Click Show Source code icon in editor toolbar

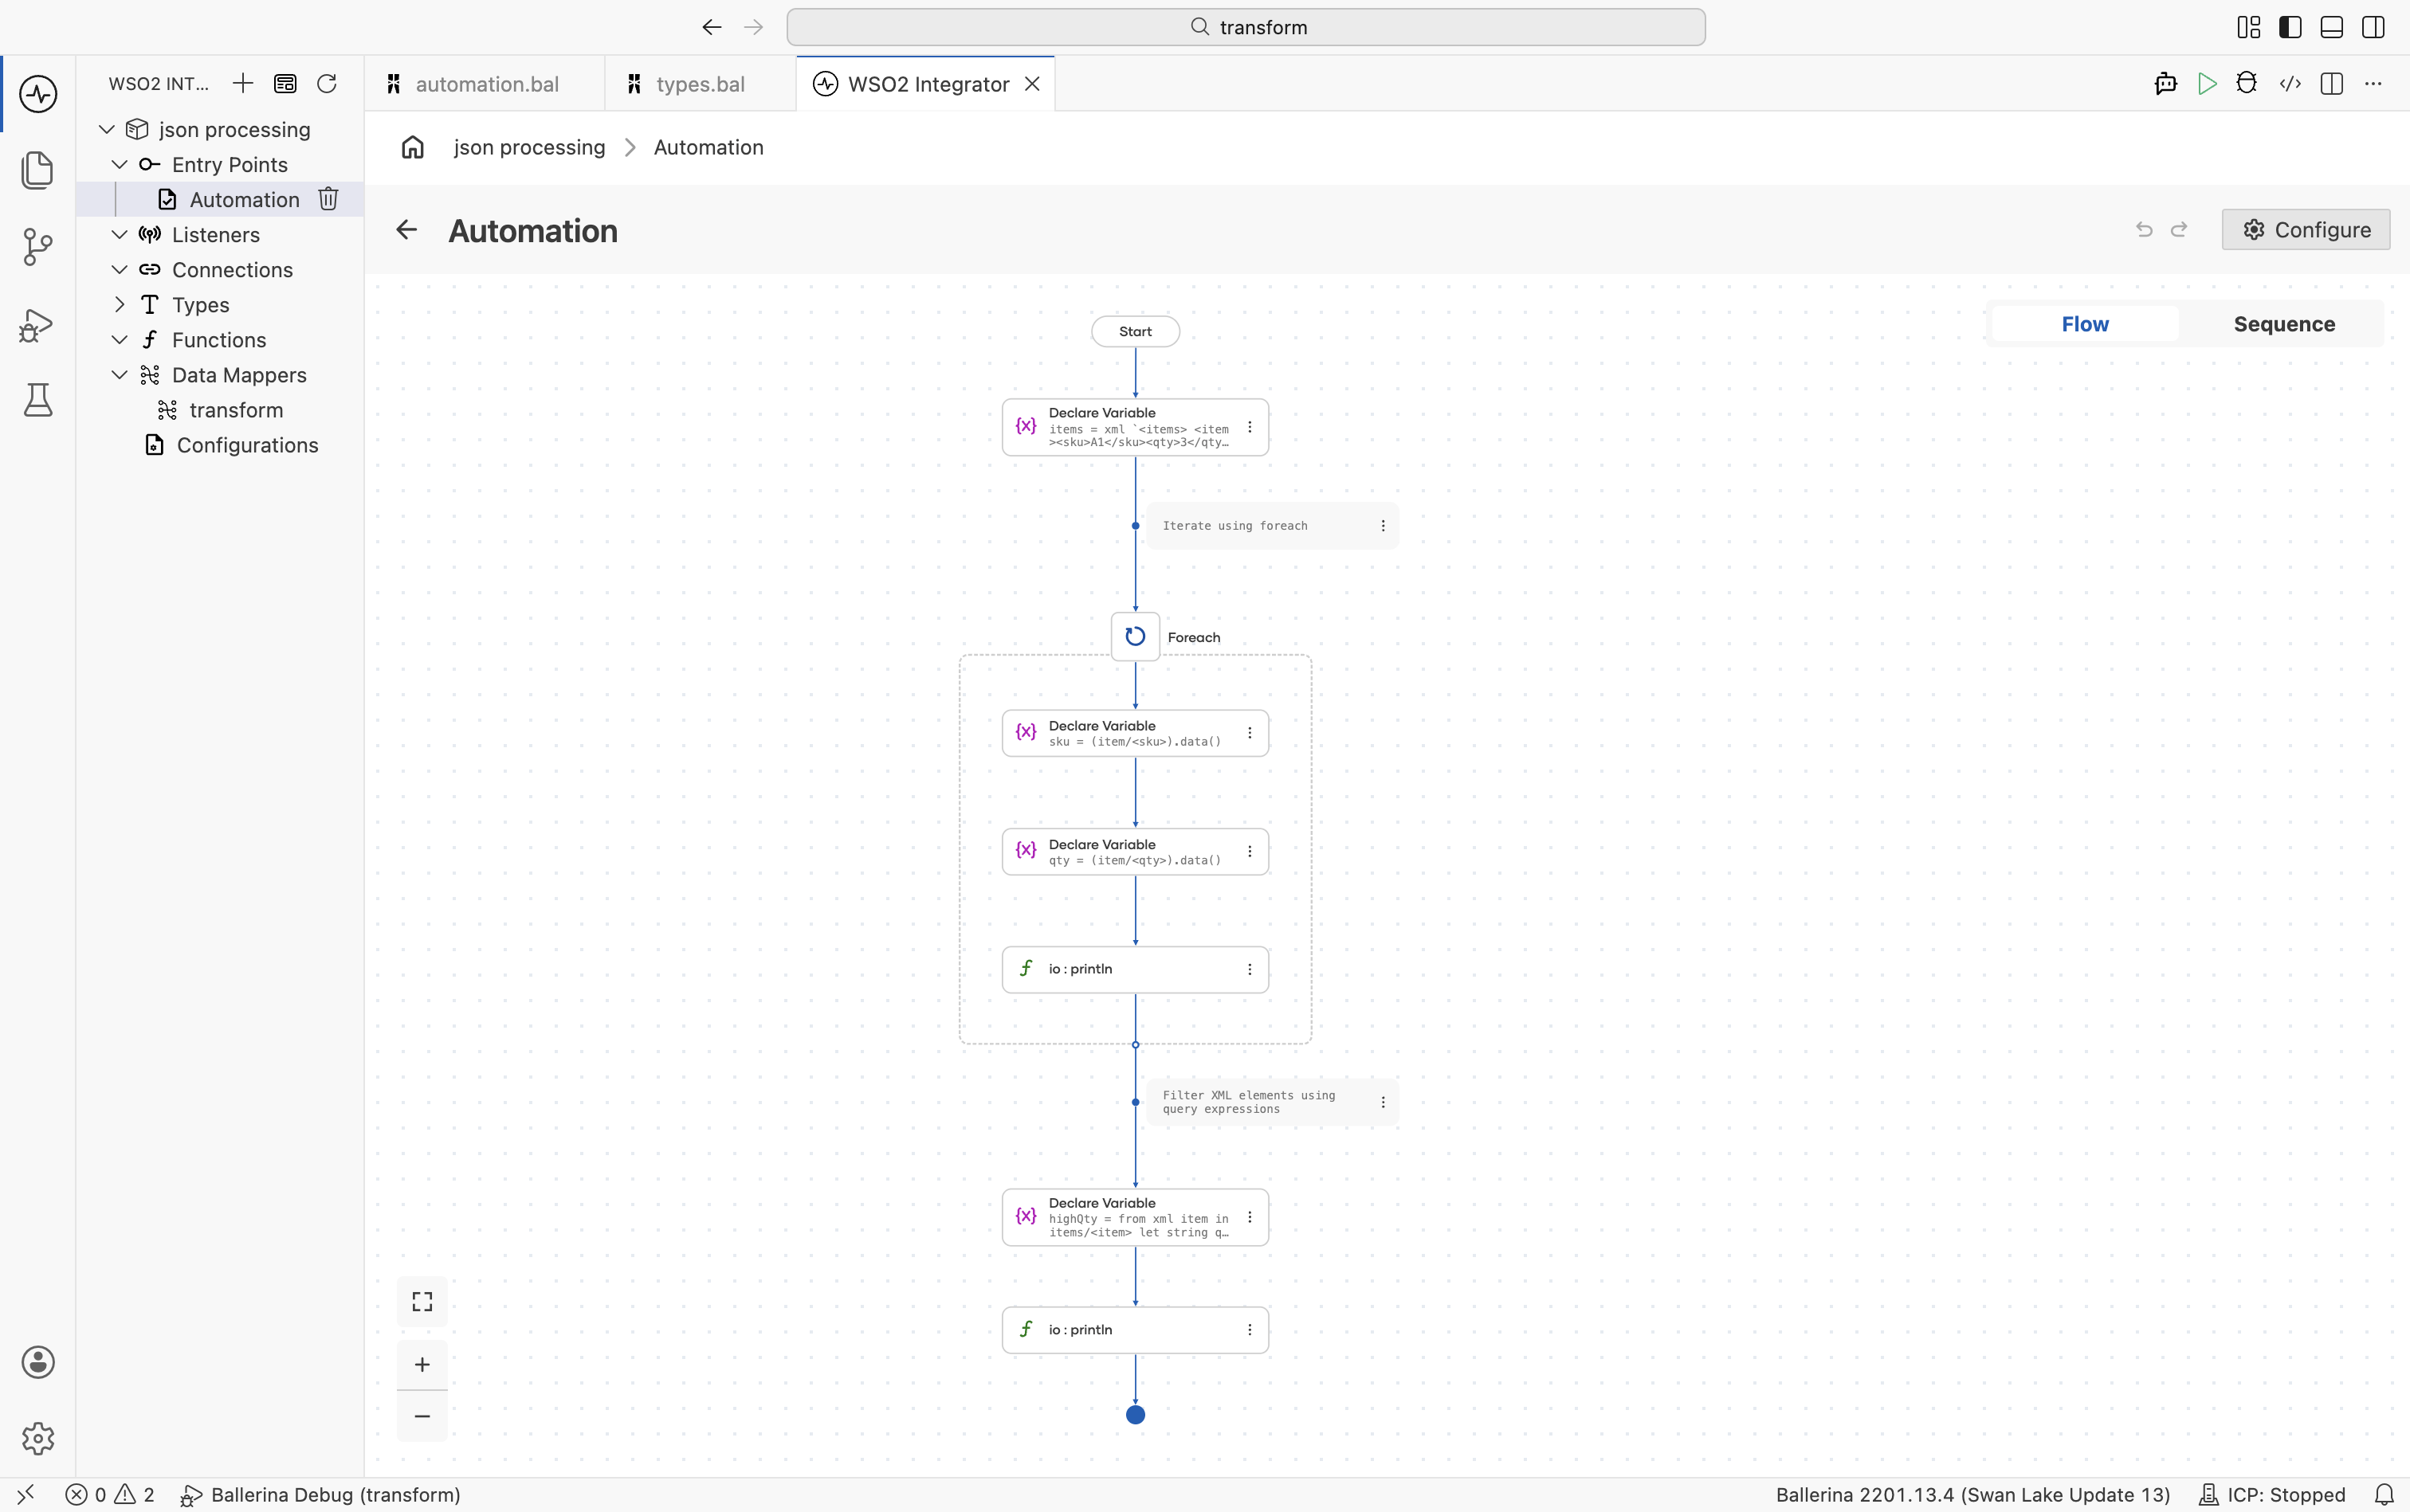(2290, 84)
